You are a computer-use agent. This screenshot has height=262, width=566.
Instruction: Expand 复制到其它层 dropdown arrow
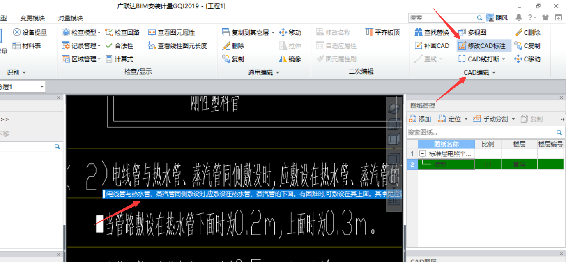pyautogui.click(x=273, y=32)
